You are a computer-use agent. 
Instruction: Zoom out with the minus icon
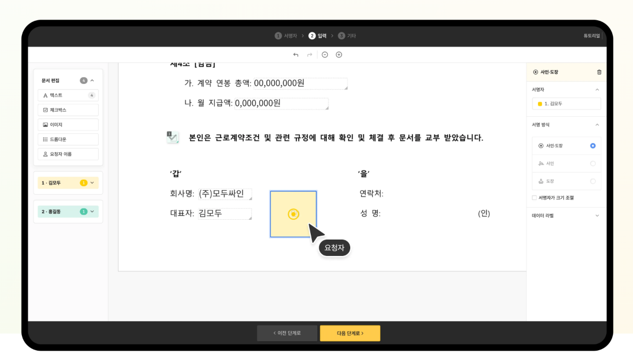point(325,55)
